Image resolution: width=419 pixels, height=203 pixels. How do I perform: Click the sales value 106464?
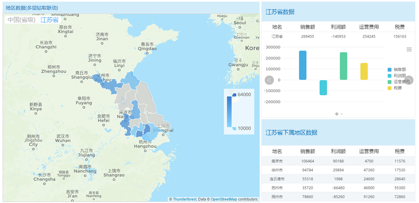point(307,161)
